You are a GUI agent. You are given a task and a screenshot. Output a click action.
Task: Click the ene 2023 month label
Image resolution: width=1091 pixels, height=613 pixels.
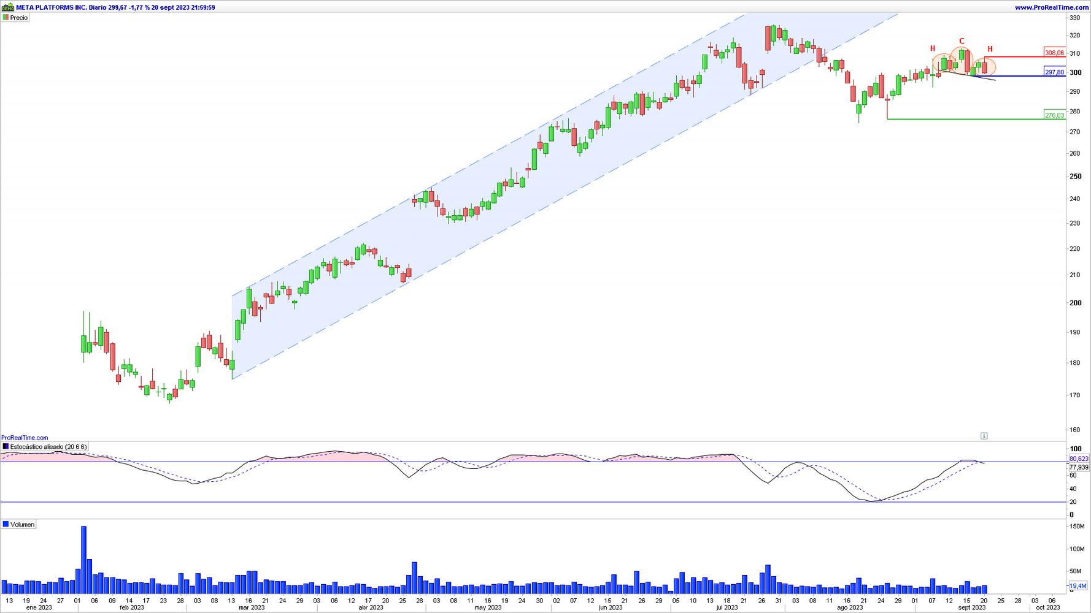click(39, 607)
